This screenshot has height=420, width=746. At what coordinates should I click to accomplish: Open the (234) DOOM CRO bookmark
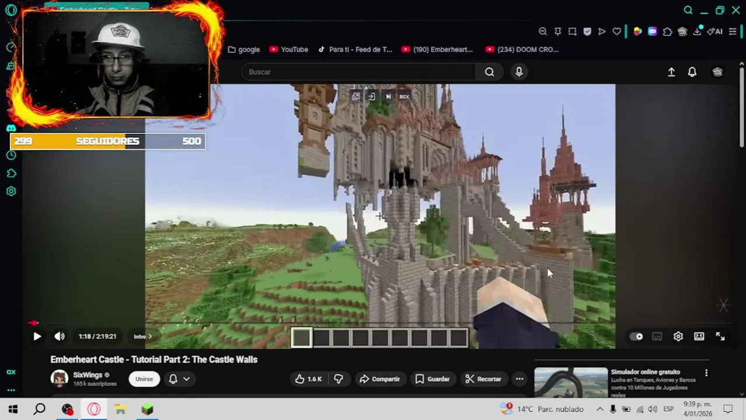click(522, 50)
